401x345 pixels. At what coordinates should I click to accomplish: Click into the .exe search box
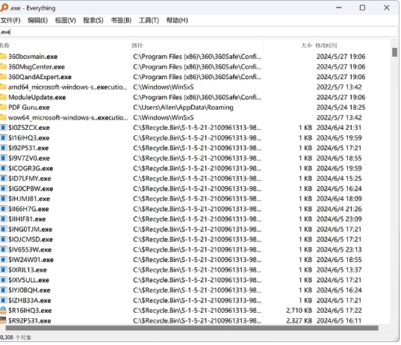tap(199, 31)
